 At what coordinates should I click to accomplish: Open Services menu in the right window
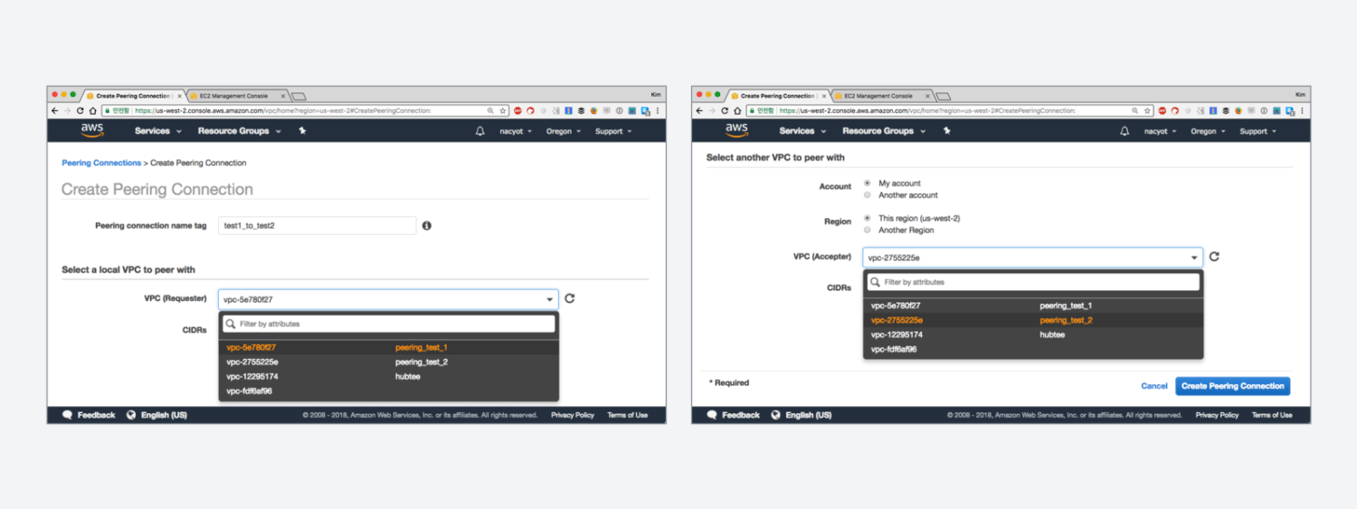802,131
